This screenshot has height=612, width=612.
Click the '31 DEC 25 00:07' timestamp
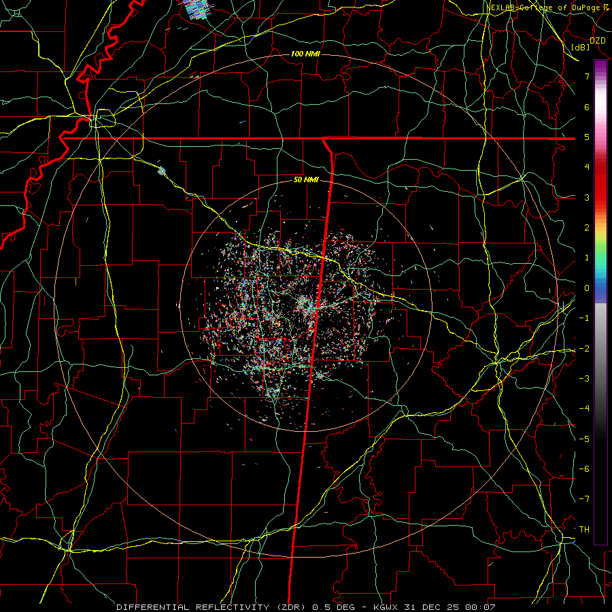(452, 607)
